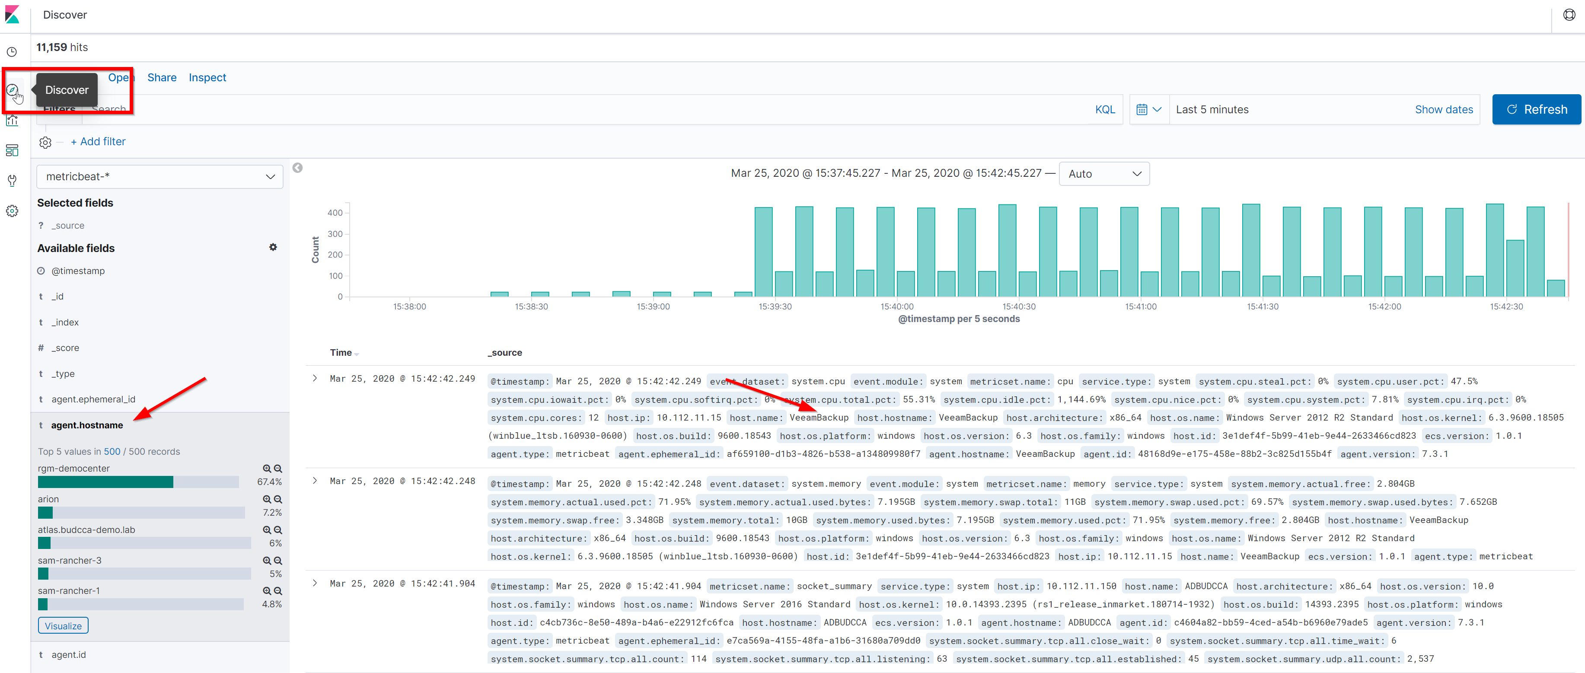Open Dashboard icon in sidebar
This screenshot has height=673, width=1585.
click(x=12, y=150)
